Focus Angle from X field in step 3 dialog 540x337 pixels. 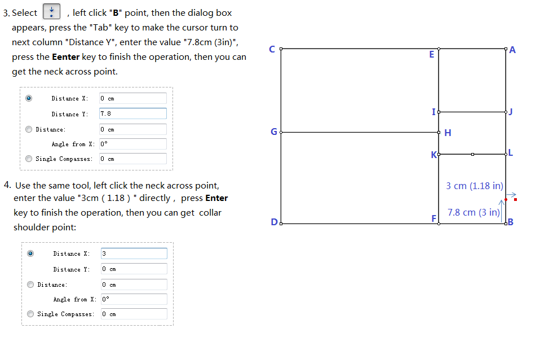click(x=132, y=144)
